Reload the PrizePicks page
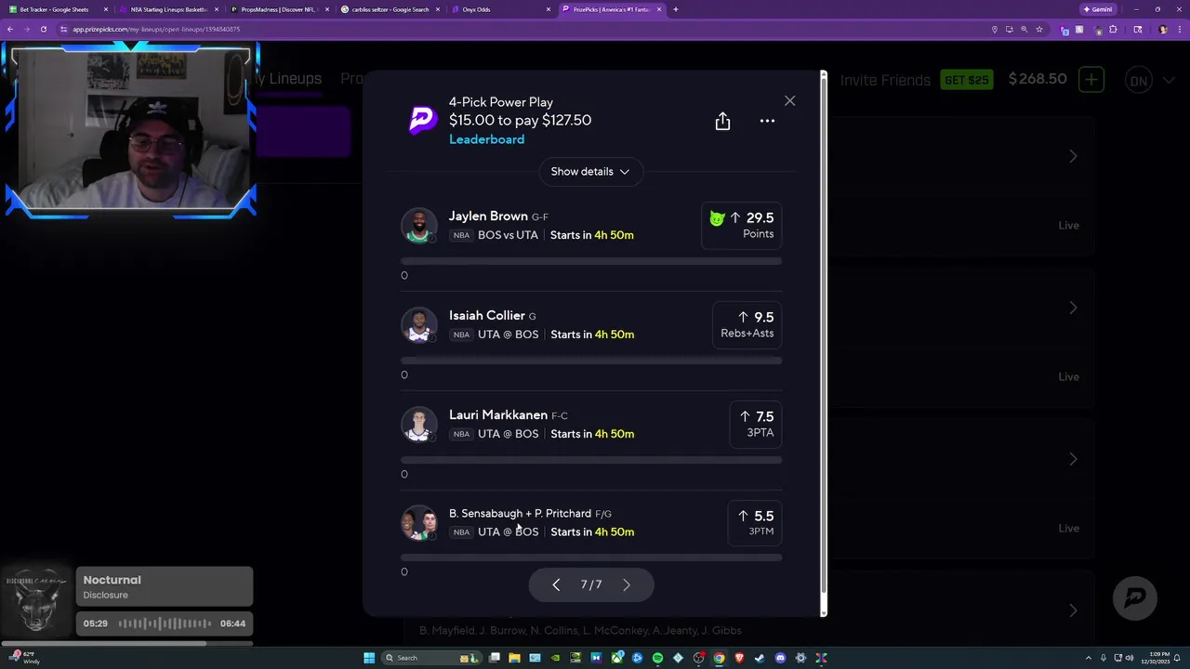 44,29
